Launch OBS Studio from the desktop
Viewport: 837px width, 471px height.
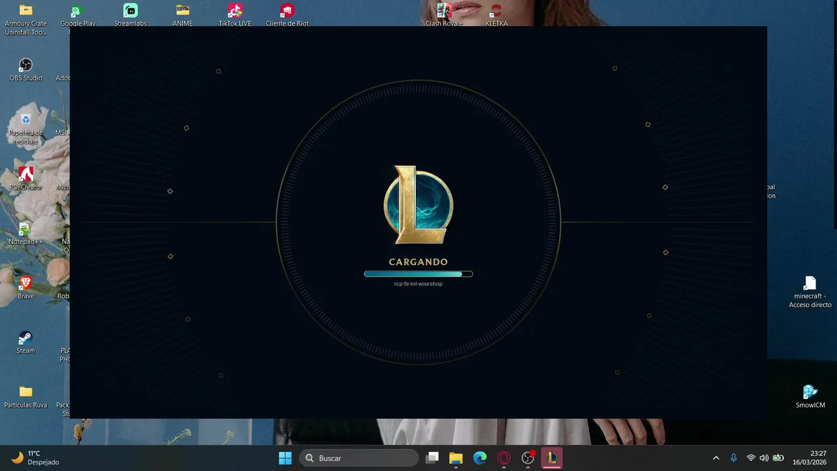[x=26, y=70]
